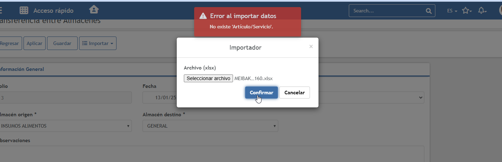Open the Almacén destino GENERAL dropdown

tap(210, 126)
